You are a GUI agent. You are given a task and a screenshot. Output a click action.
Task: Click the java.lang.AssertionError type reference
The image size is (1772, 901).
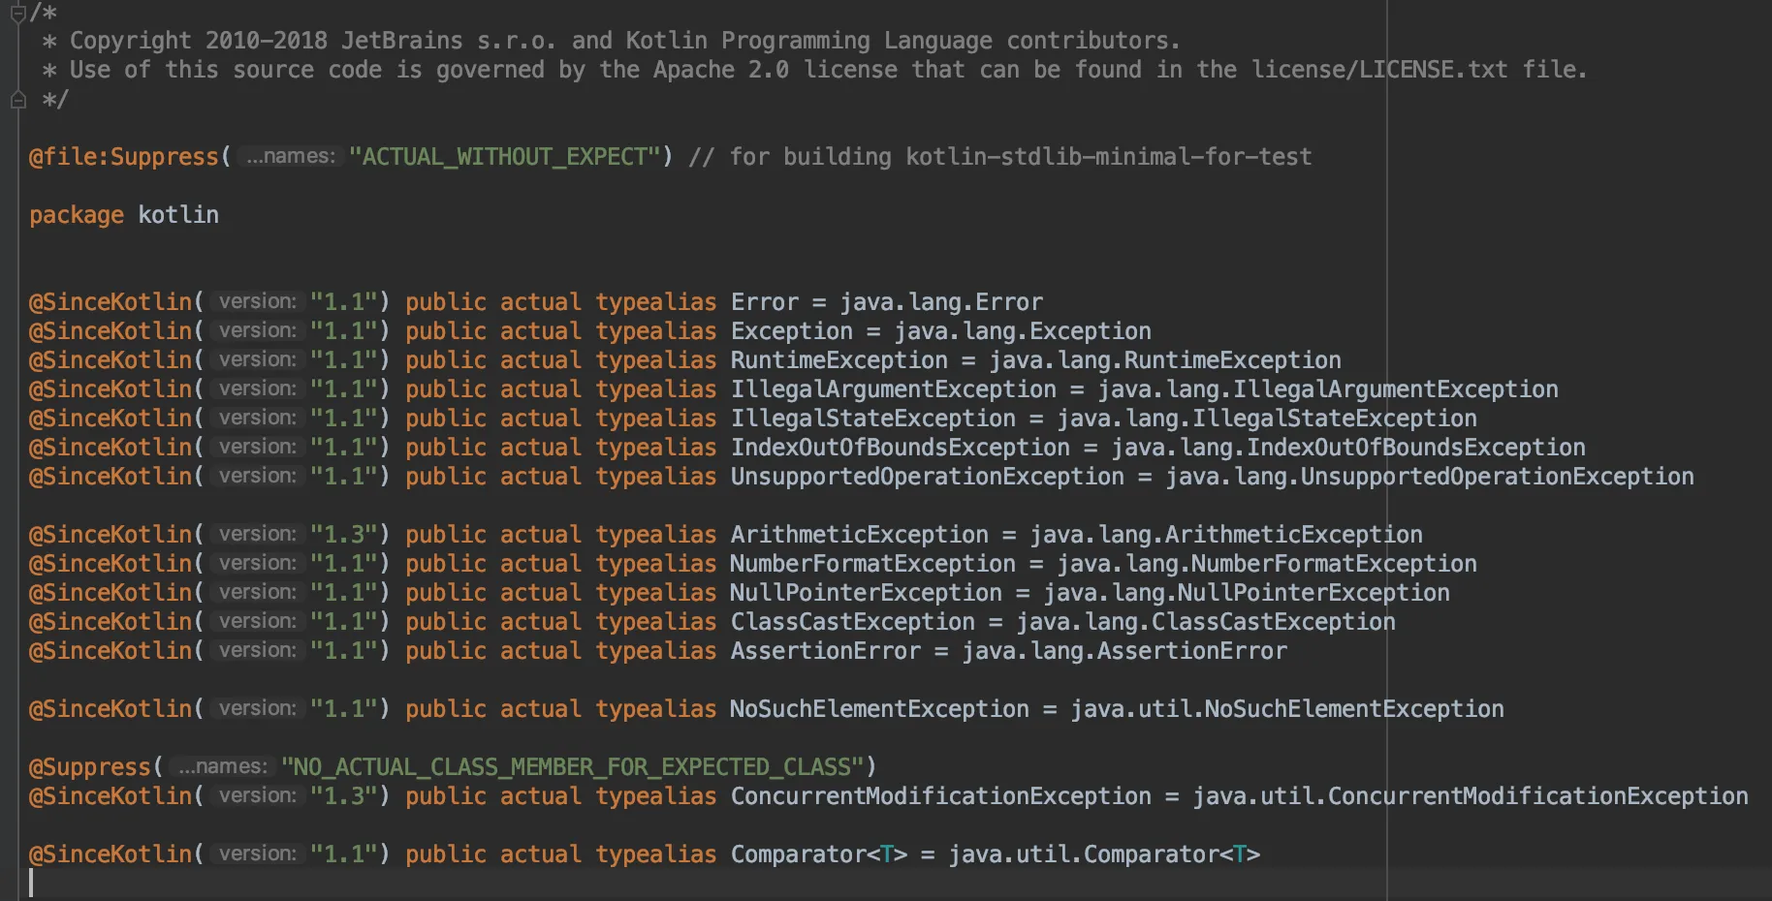1124,651
